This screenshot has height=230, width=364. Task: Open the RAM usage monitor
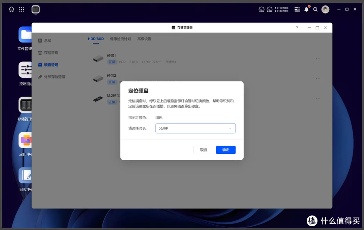(270, 9)
